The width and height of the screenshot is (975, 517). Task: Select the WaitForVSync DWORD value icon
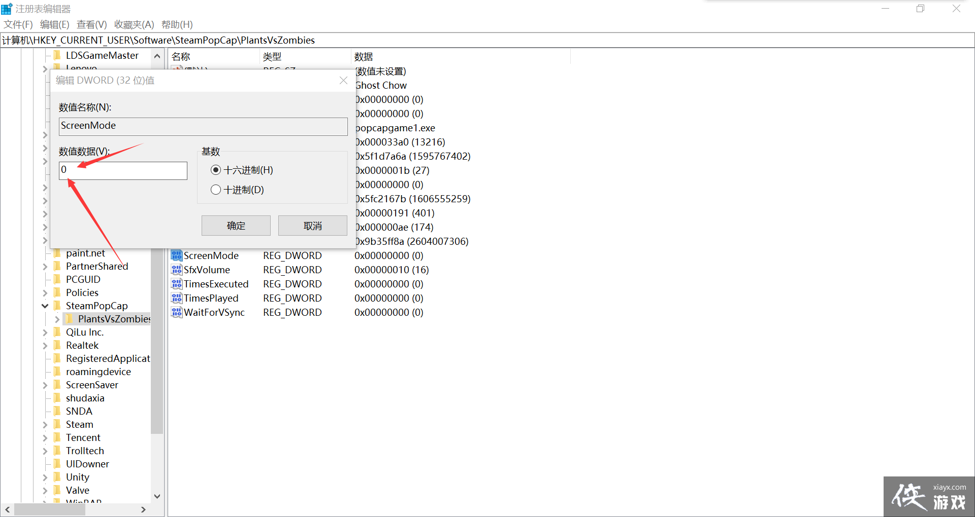176,312
